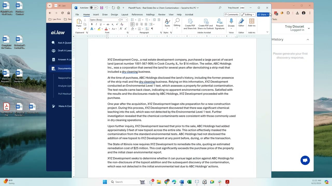Switch to the Insert ribbon tab
The image size is (332, 186).
click(96, 14)
